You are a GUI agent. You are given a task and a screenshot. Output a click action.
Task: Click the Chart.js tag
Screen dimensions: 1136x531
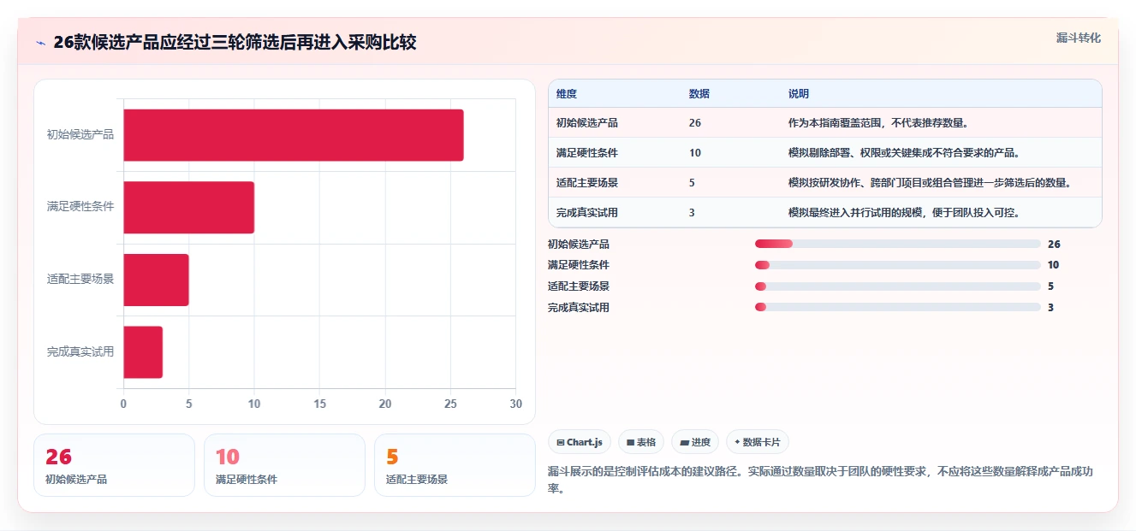pos(580,442)
